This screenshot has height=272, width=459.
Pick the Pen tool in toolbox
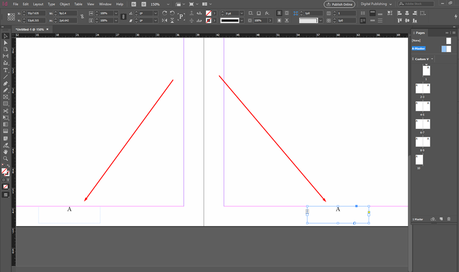pos(6,83)
